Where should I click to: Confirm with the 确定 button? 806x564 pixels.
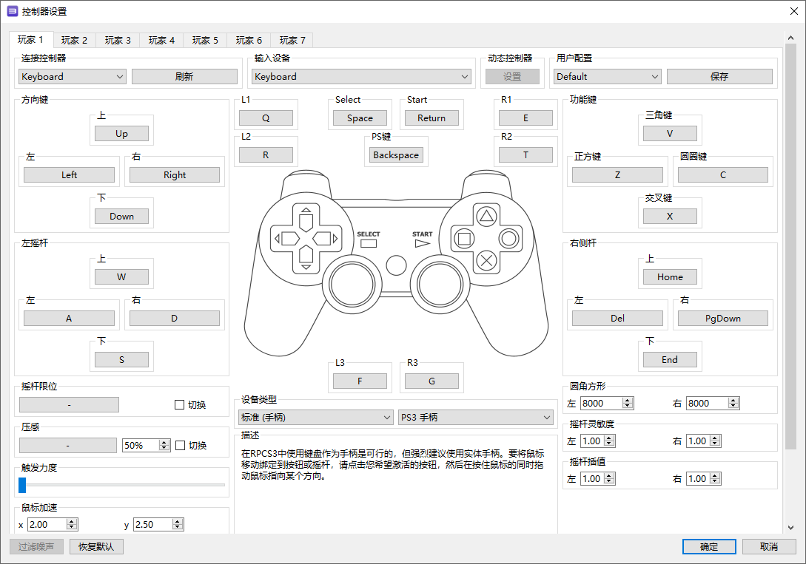pos(709,546)
